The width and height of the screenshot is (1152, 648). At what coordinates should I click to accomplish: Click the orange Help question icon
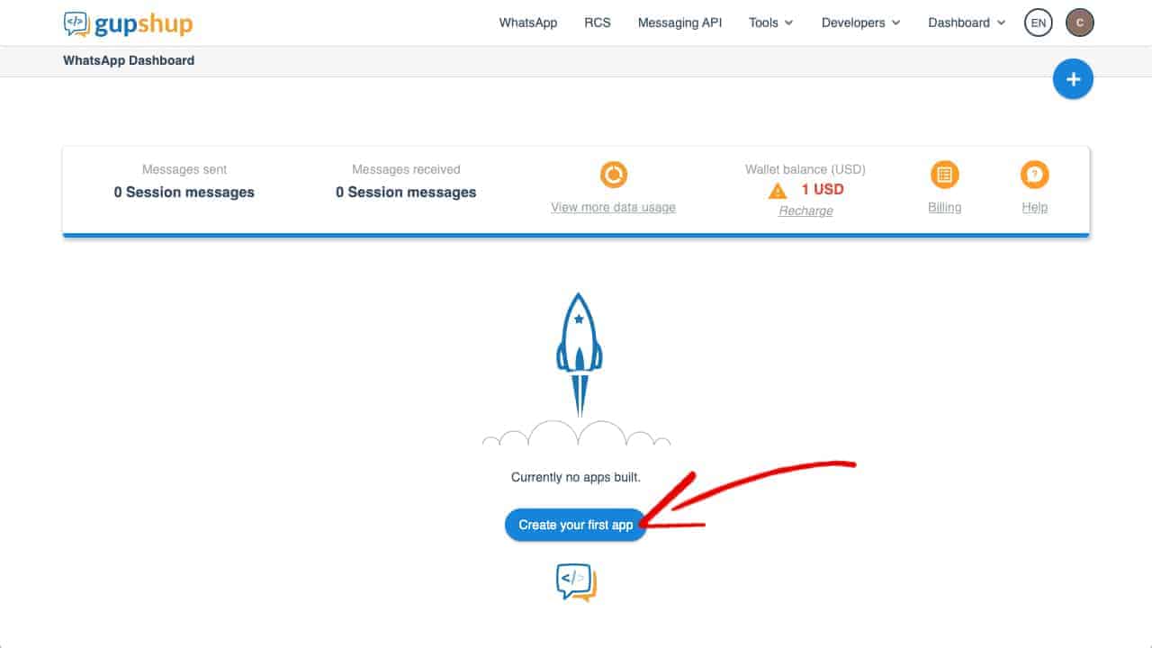pos(1035,175)
